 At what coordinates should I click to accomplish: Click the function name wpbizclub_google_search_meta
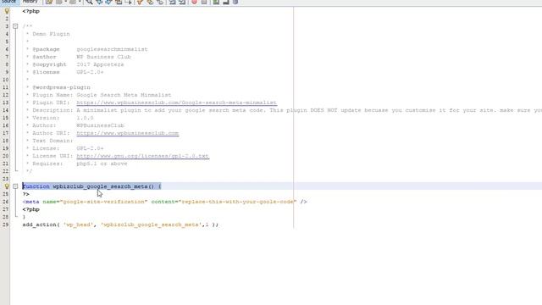[x=100, y=186]
